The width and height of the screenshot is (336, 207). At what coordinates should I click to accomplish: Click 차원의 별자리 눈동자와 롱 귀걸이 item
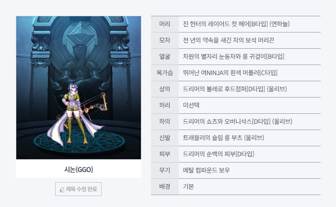tap(233, 56)
